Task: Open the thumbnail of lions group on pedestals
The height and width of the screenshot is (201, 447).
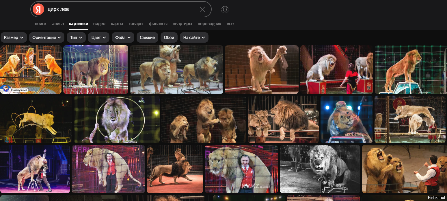Action: pyautogui.click(x=176, y=69)
